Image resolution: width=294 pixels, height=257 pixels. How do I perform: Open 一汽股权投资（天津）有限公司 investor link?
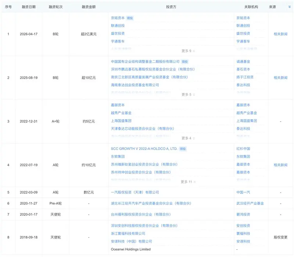pos(135,192)
